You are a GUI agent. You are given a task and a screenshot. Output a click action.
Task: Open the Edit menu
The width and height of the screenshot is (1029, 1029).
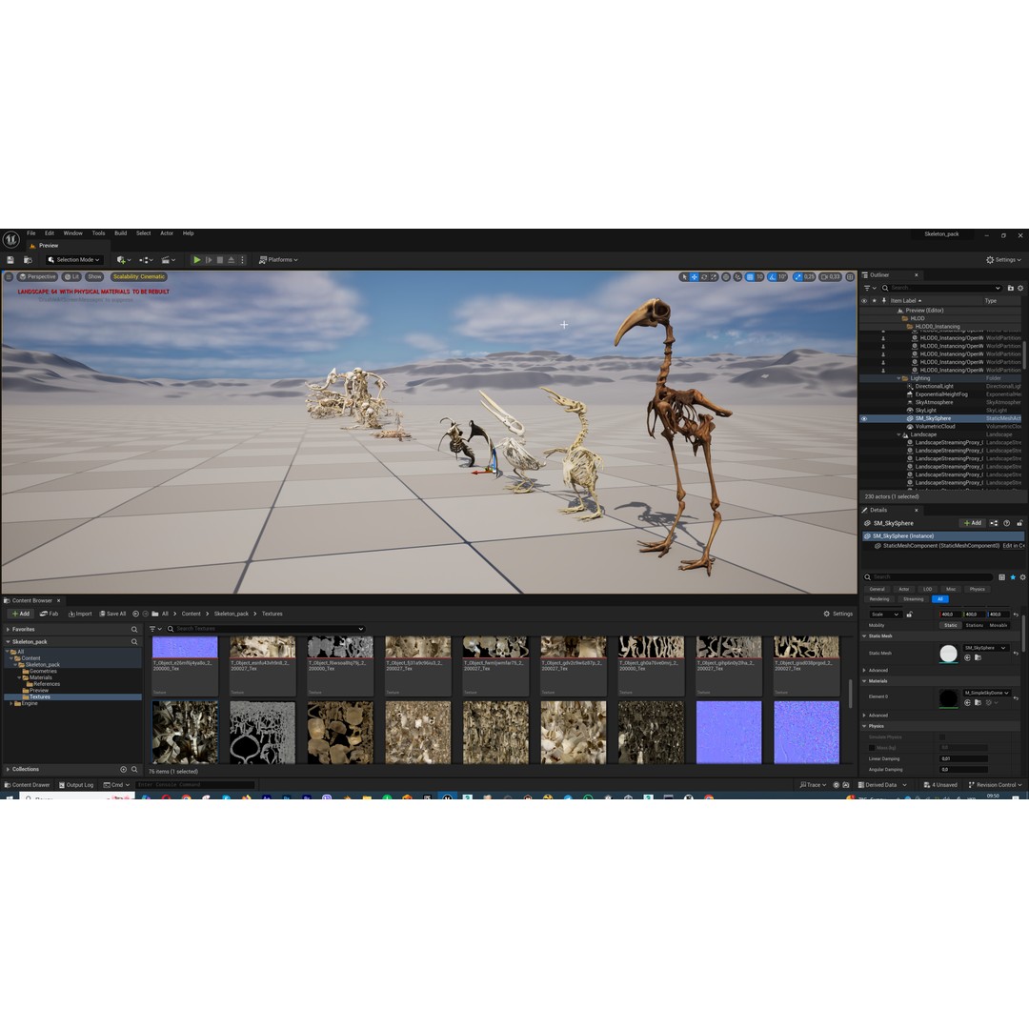(50, 233)
